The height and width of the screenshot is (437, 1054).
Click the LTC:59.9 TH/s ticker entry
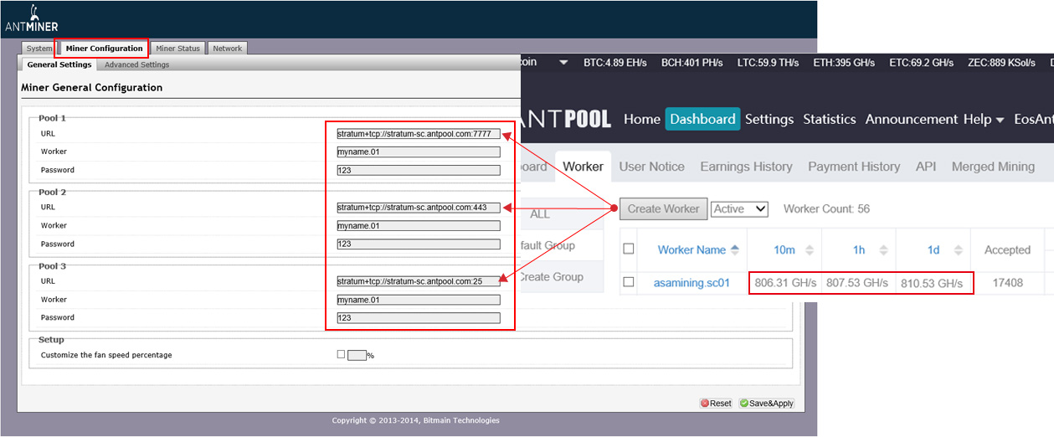[x=768, y=63]
